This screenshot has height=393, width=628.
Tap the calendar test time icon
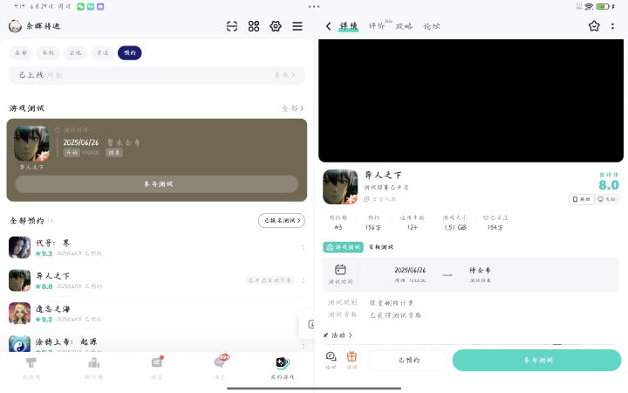pos(340,270)
